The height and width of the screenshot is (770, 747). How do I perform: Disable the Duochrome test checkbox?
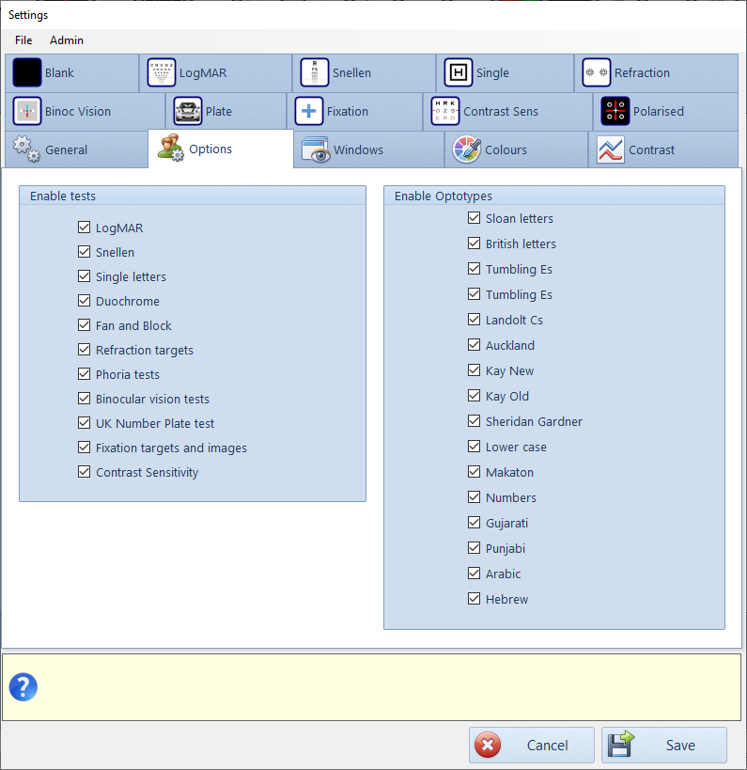click(x=85, y=302)
